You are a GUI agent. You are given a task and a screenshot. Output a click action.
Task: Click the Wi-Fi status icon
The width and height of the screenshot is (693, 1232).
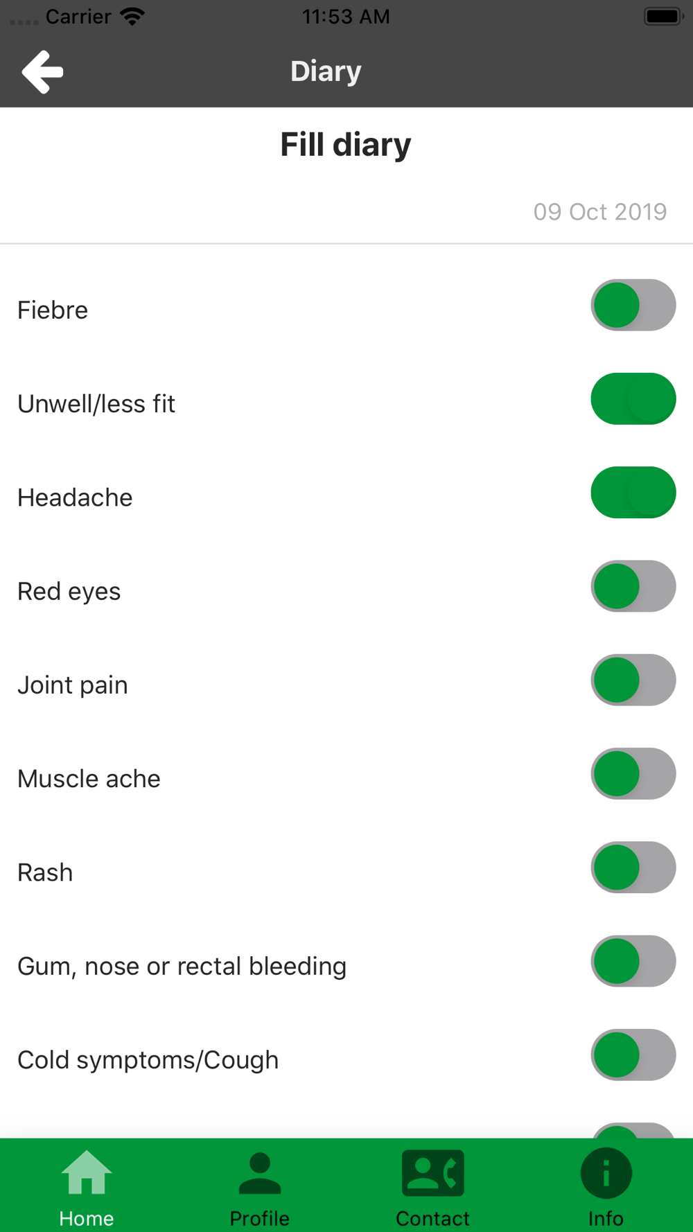pos(132,17)
